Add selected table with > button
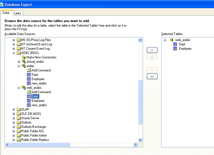This screenshot has height=155, width=214. (152, 51)
